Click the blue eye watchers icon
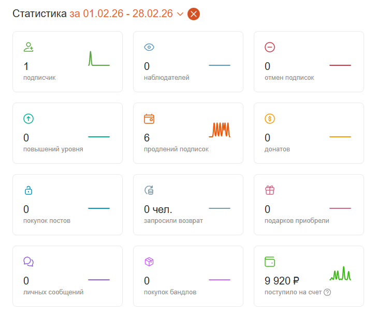This screenshot has width=377, height=313. (149, 47)
